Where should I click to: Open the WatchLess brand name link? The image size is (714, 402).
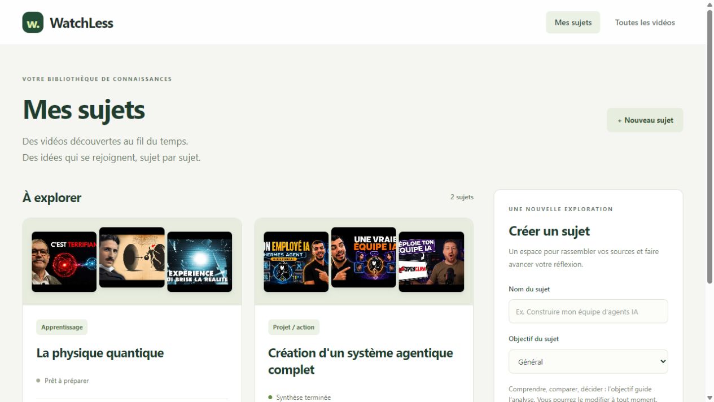81,23
